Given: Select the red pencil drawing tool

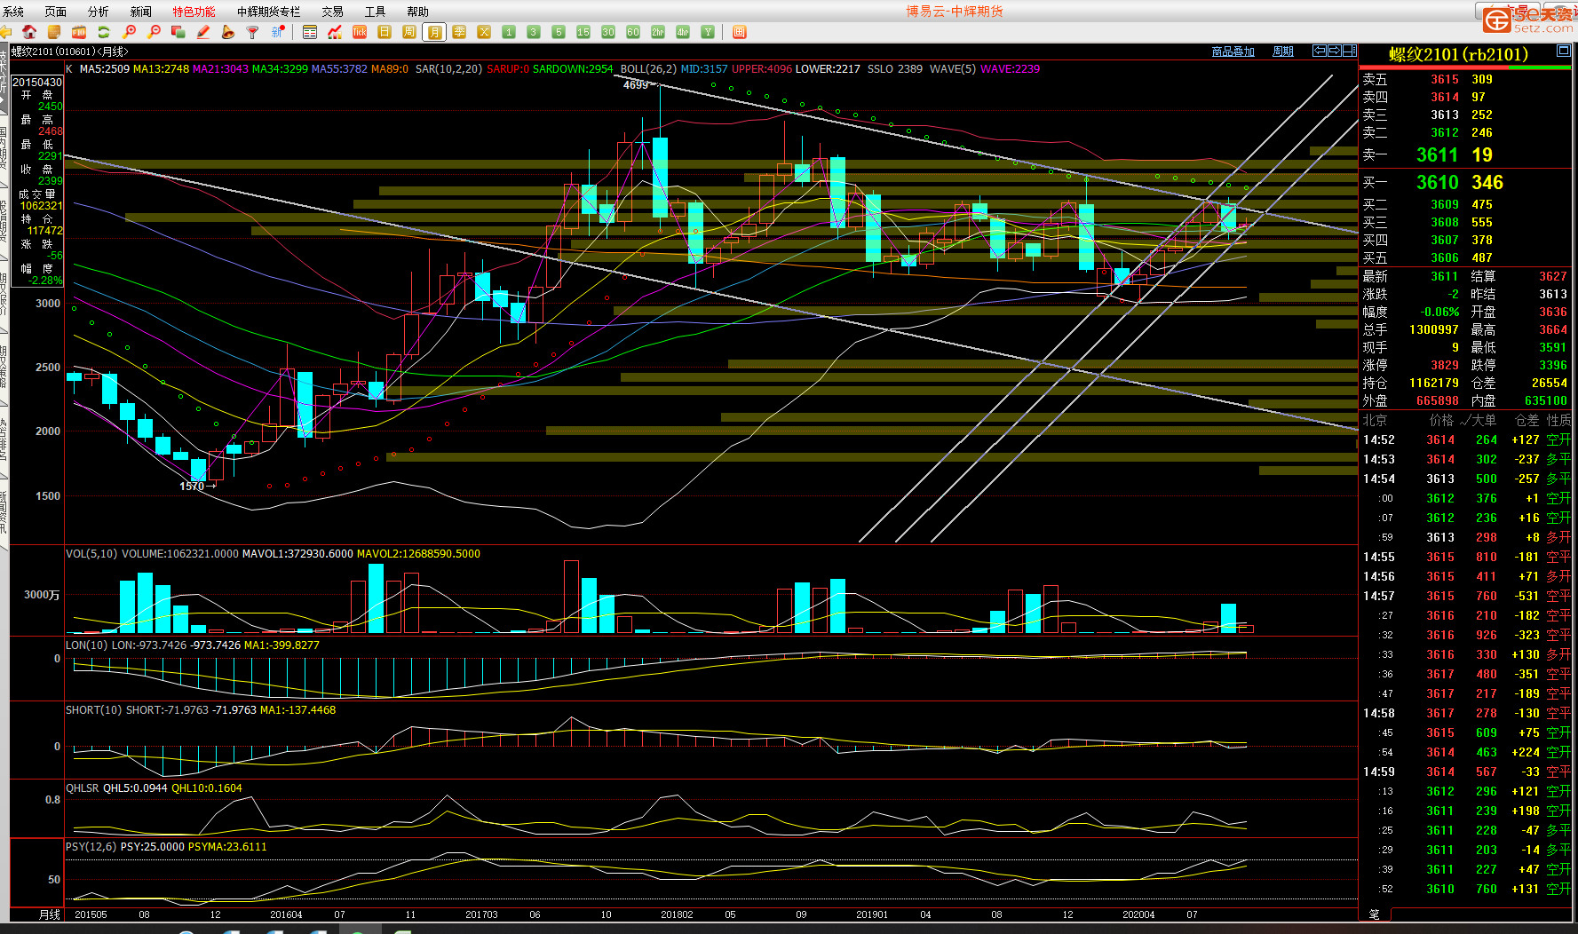Looking at the screenshot, I should pyautogui.click(x=203, y=32).
